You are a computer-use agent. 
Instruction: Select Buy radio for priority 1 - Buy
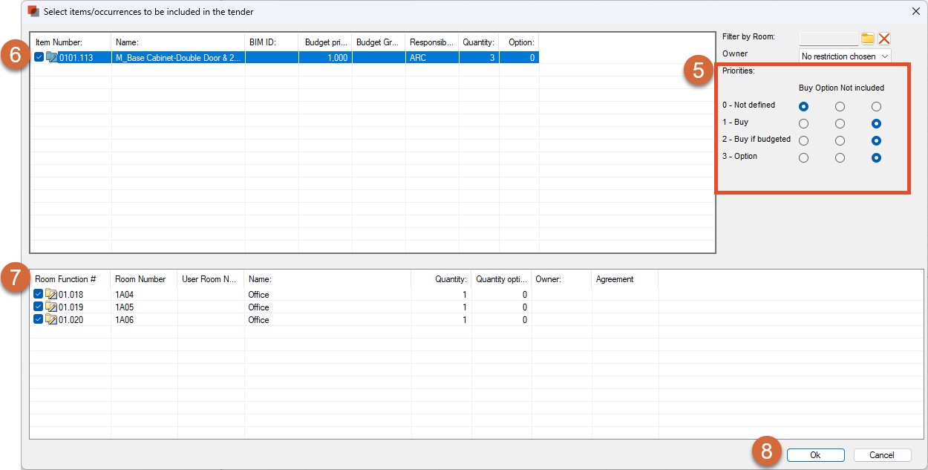pos(803,124)
